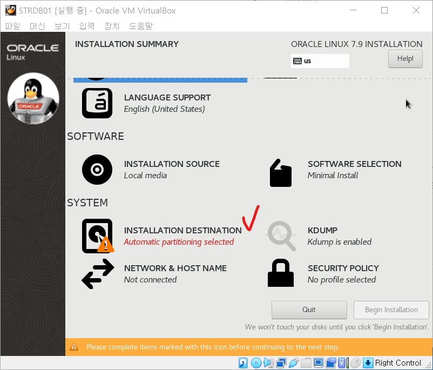Screen dimensions: 433x370
Task: Click 'Automatic partitioning selected' text
Action: (x=179, y=242)
